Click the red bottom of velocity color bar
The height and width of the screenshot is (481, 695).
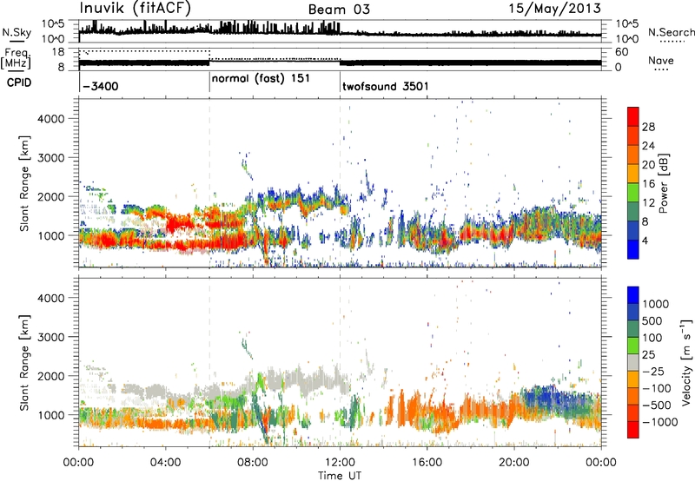[633, 430]
